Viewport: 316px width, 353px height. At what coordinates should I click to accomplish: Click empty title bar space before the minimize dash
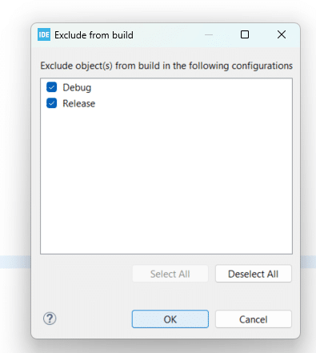click(168, 35)
